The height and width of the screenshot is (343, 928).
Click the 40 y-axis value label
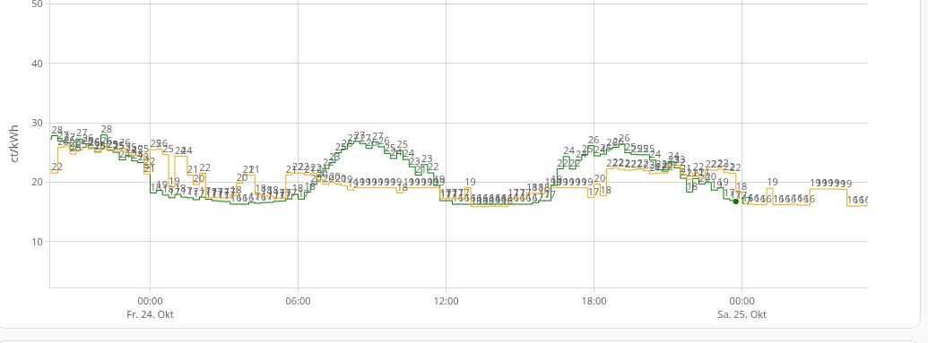coord(37,64)
